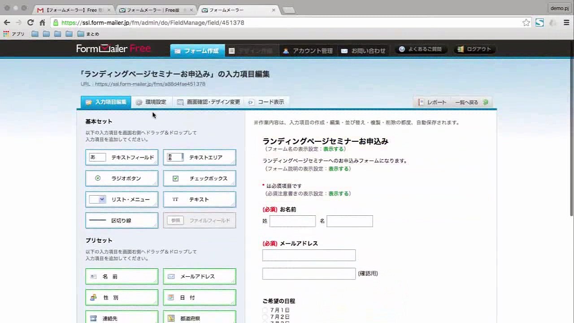
Task: Click the browser back arrow
Action: click(x=7, y=22)
